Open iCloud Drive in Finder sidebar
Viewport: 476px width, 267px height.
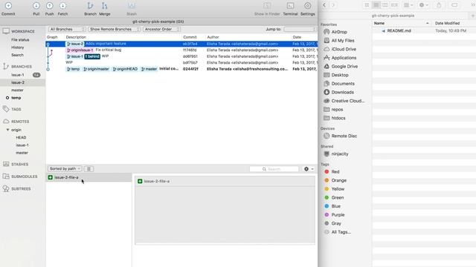click(x=344, y=49)
